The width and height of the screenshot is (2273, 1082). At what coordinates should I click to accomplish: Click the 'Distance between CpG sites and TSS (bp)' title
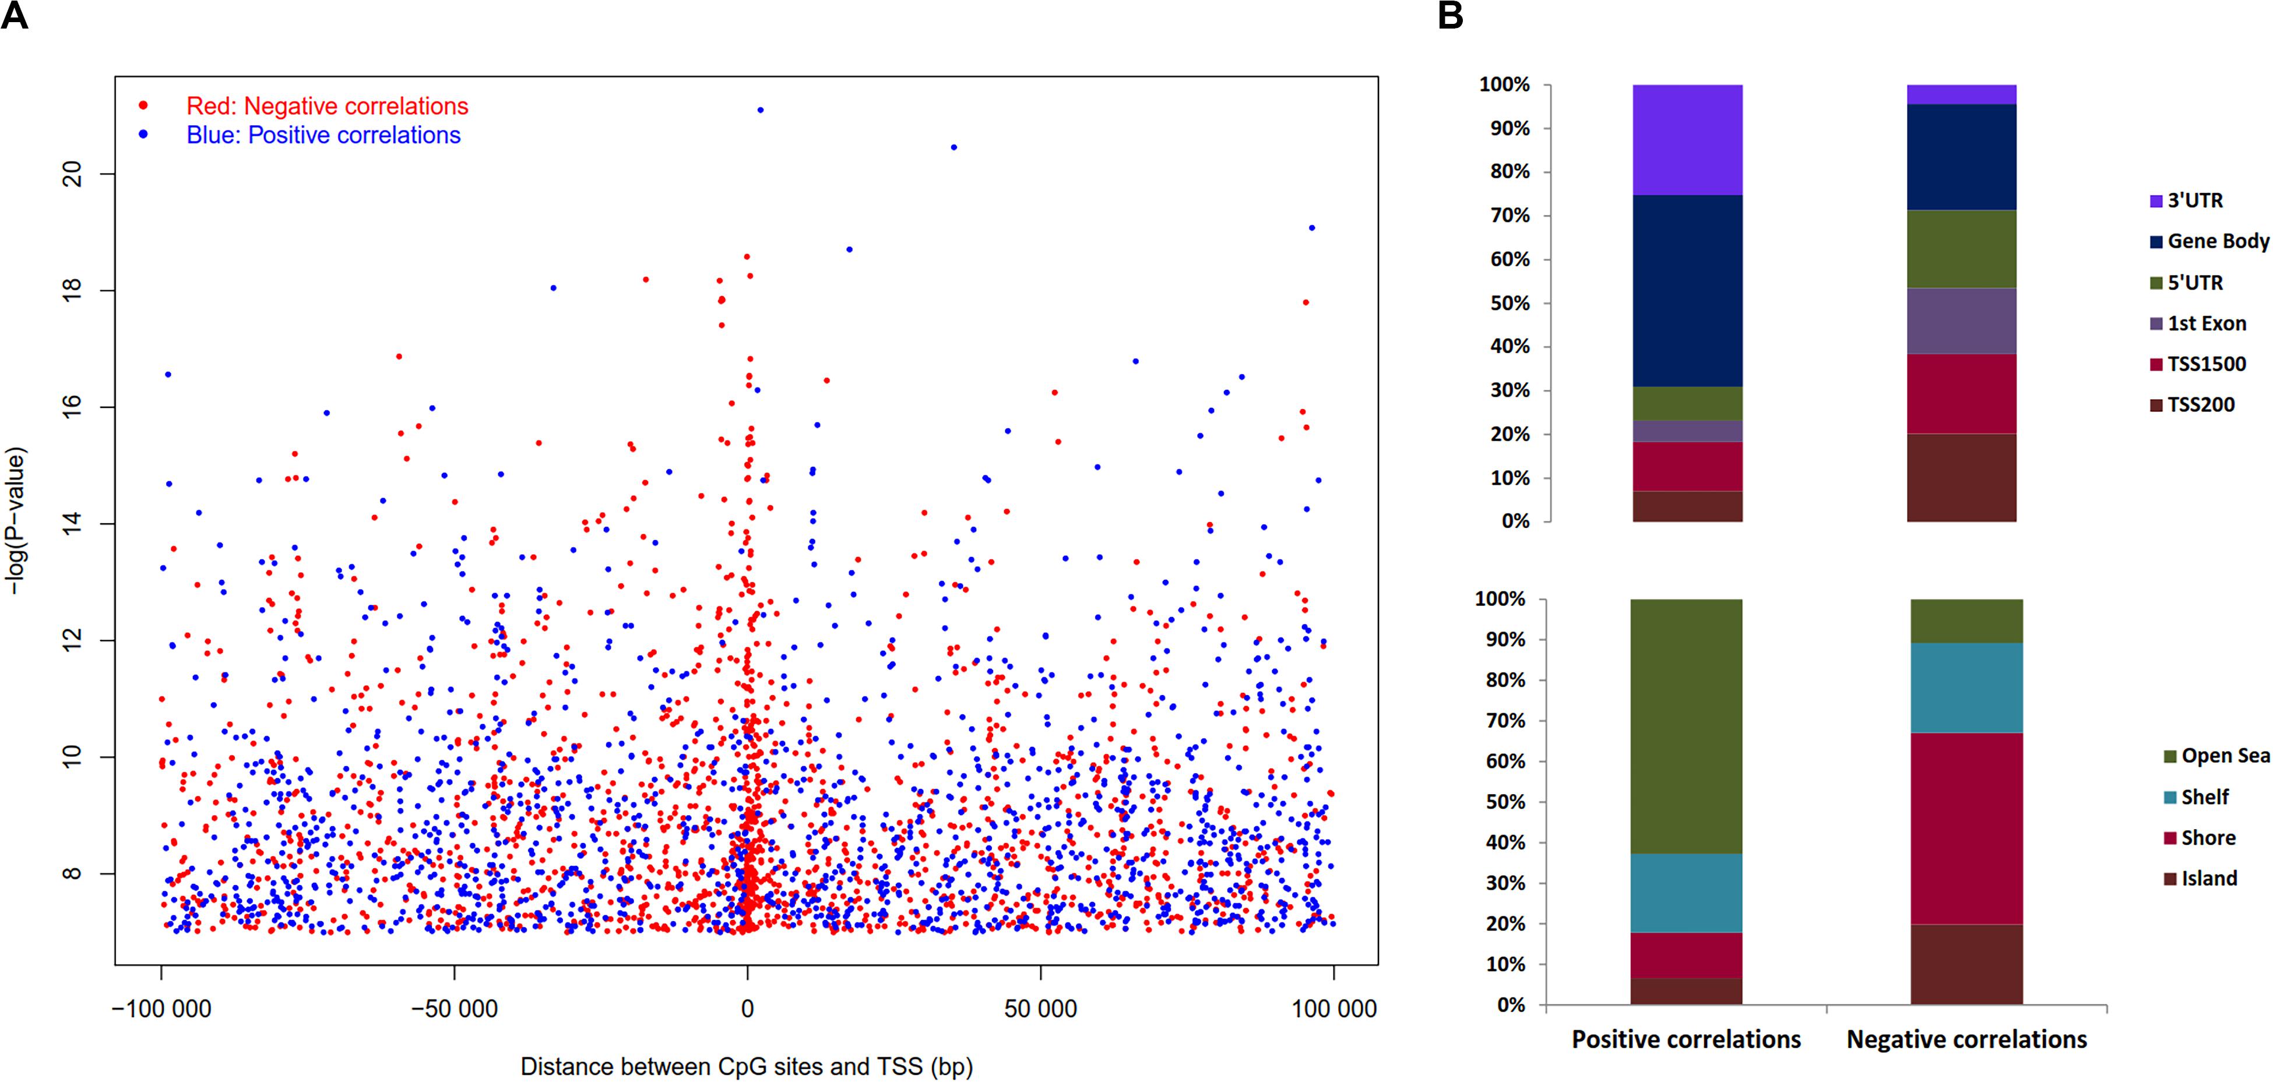click(747, 1067)
